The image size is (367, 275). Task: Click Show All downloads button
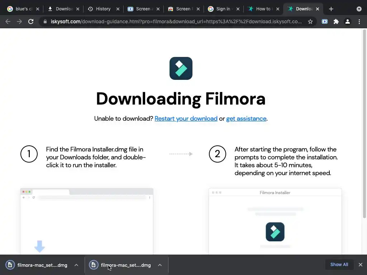(339, 265)
